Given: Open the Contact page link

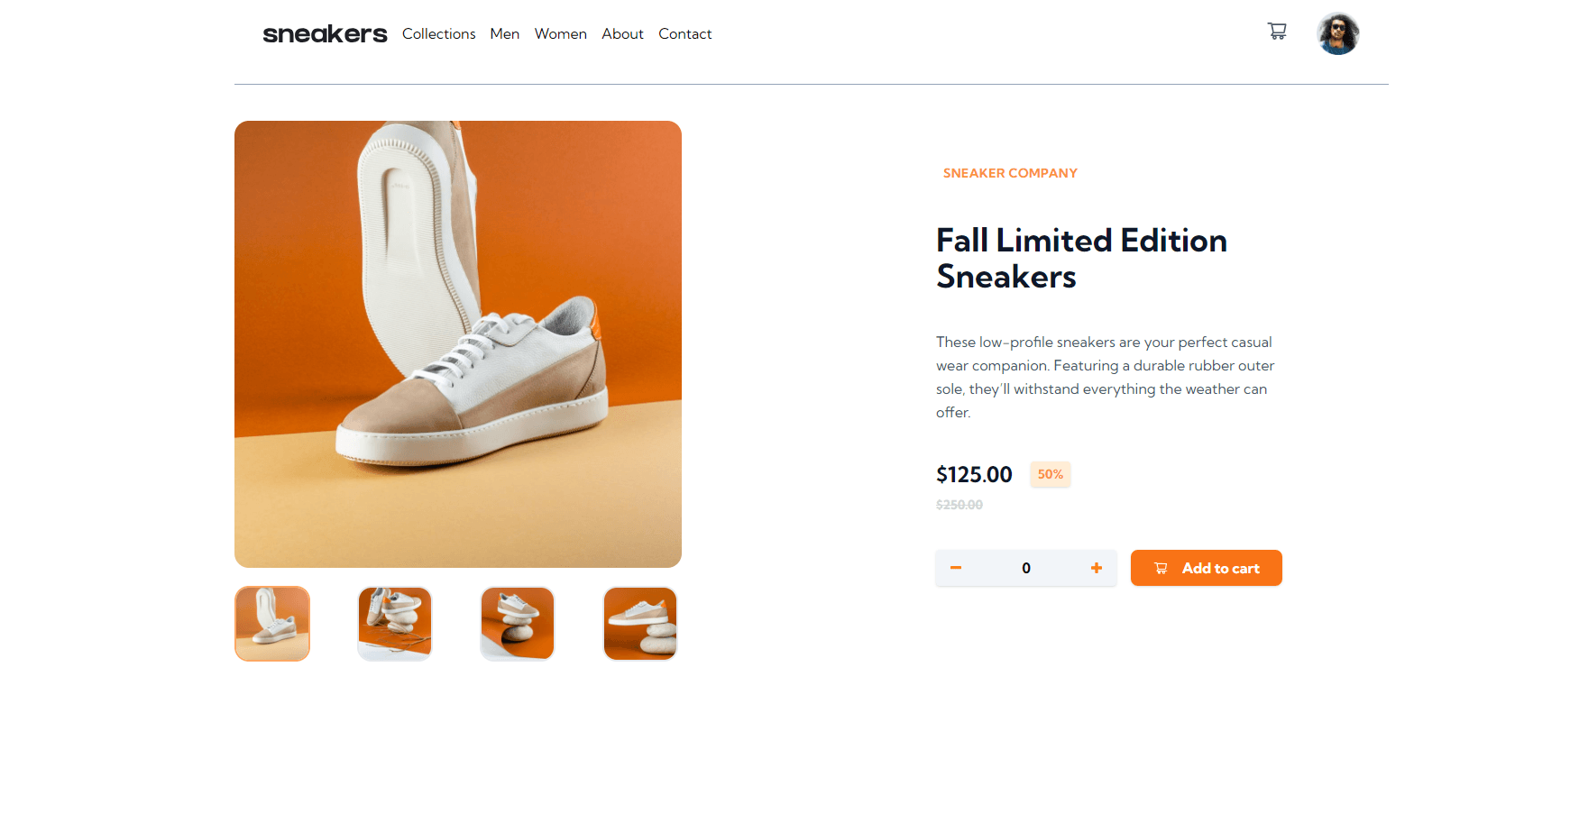Looking at the screenshot, I should (684, 33).
